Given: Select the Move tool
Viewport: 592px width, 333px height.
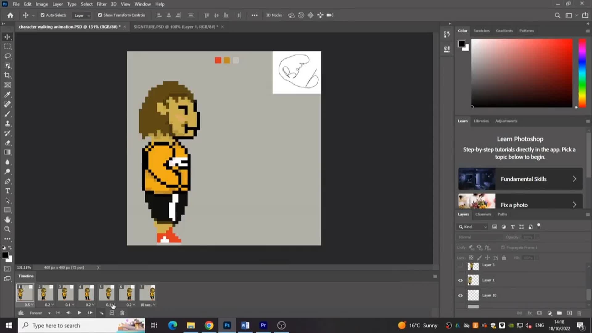Looking at the screenshot, I should pos(7,36).
